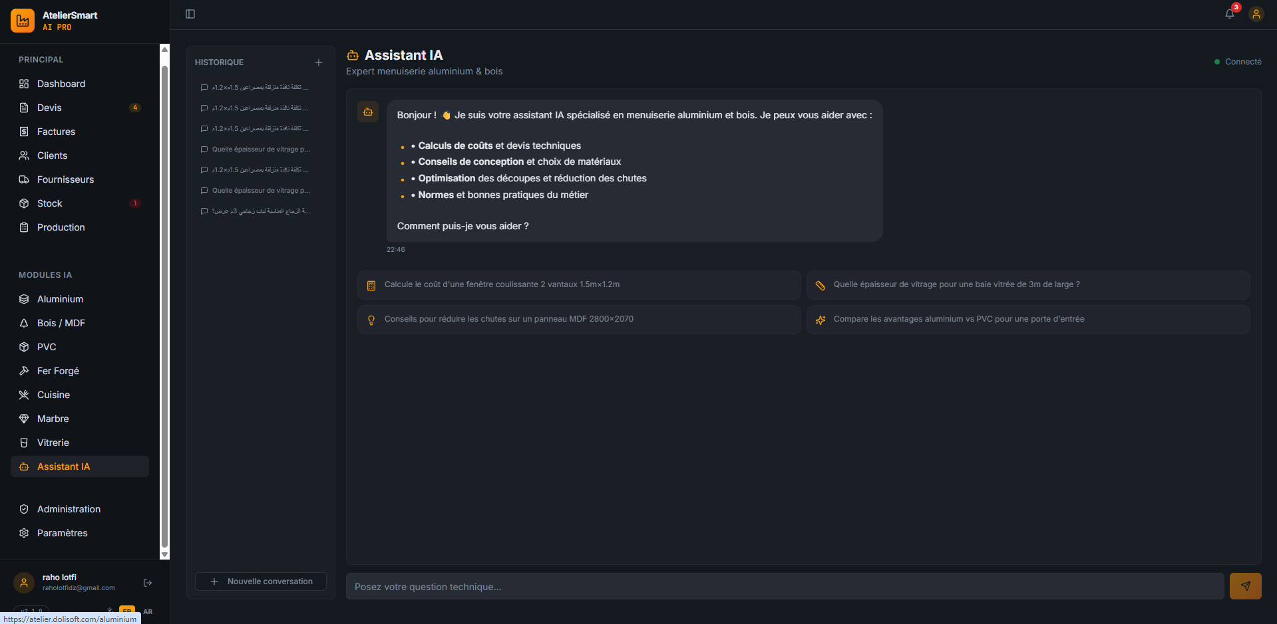Image resolution: width=1277 pixels, height=624 pixels.
Task: Send the message with the paper plane button
Action: click(1245, 586)
